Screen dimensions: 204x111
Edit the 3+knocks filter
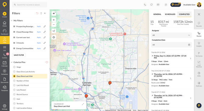[x=45, y=43]
